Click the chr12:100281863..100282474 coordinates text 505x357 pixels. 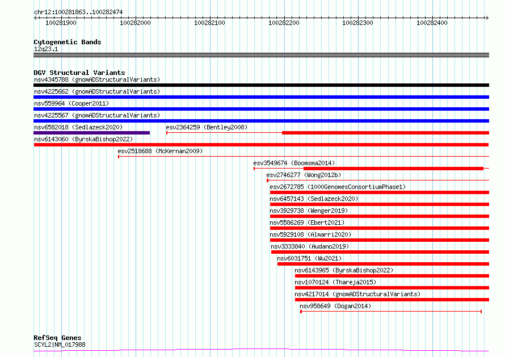(x=78, y=12)
